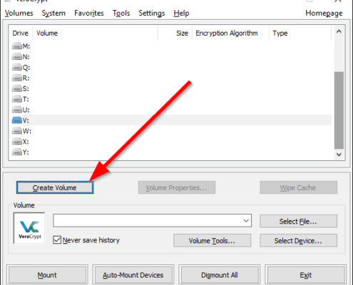Click the drive list scroll-down arrow
The width and height of the screenshot is (353, 285).
[x=339, y=155]
